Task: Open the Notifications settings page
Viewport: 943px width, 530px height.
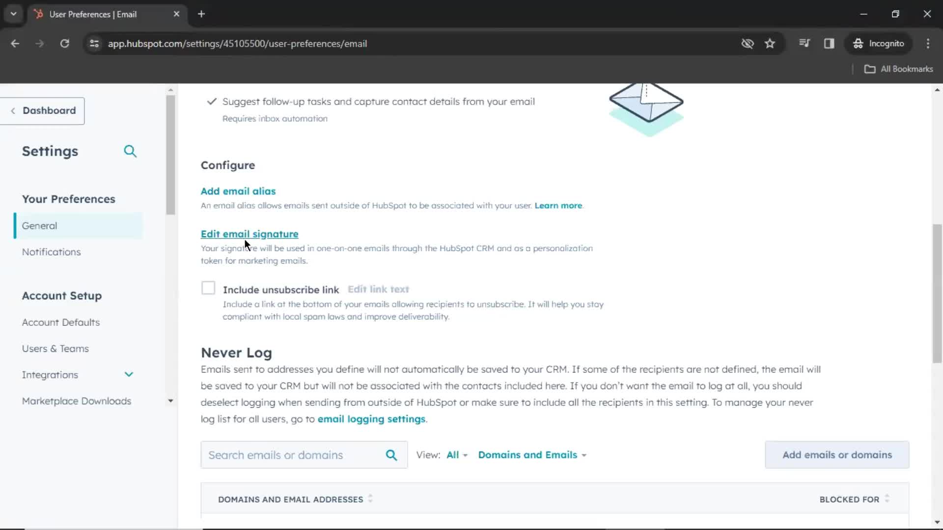Action: [x=51, y=252]
